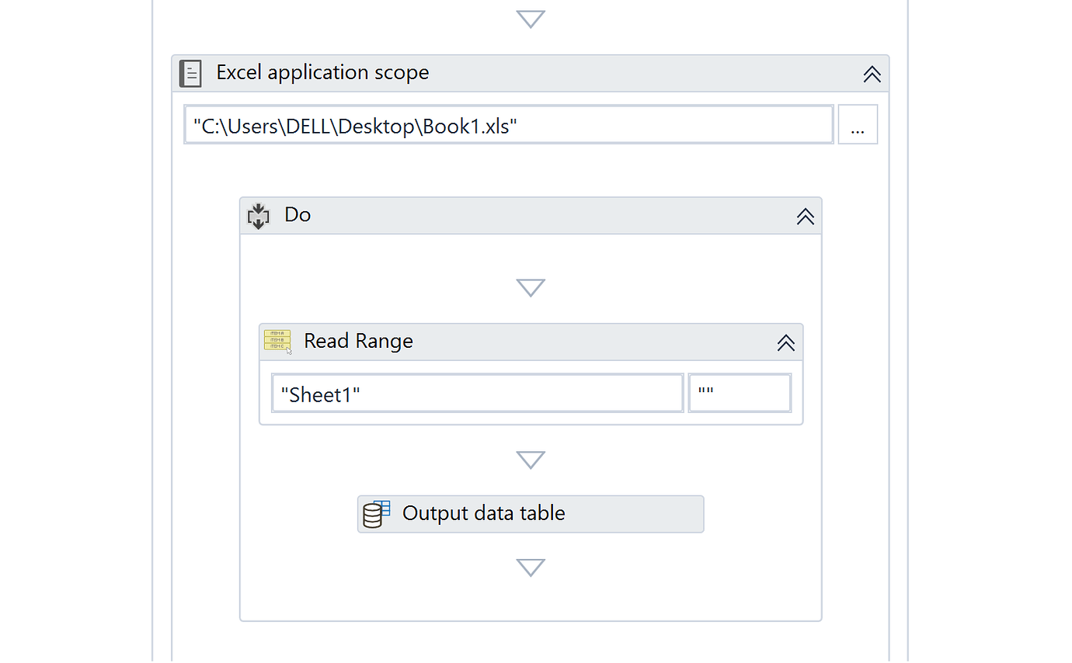Click the Book1.xls workbook path field
1072x663 pixels.
click(x=509, y=124)
